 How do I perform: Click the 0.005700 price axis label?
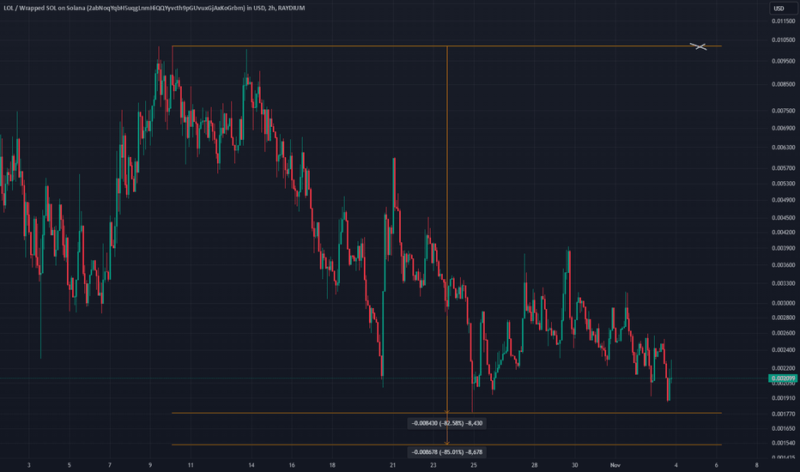point(783,168)
